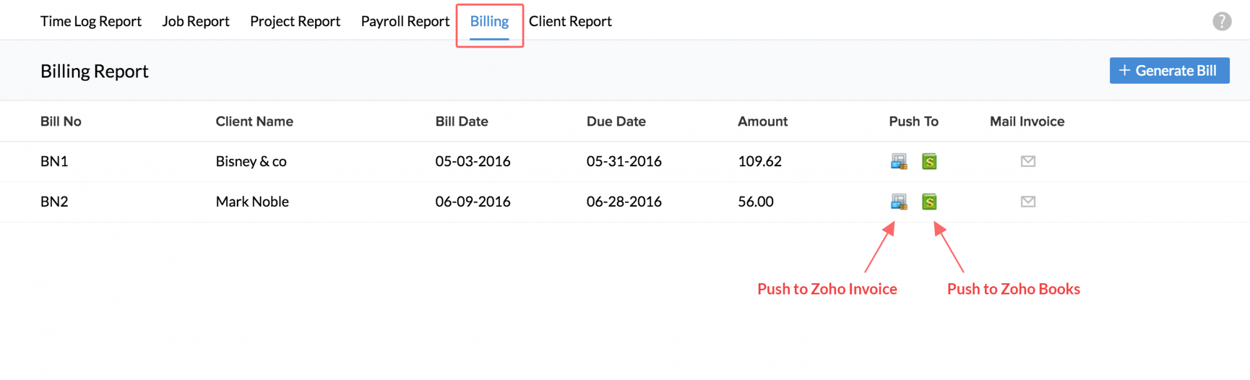1250x380 pixels.
Task: Click bill number BN1
Action: [54, 161]
